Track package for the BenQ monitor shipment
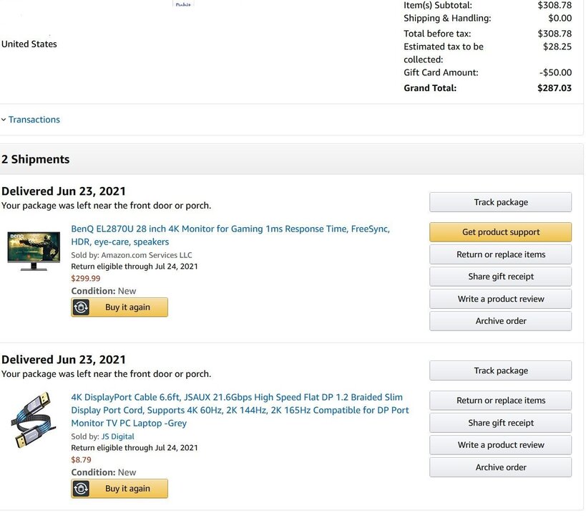This screenshot has width=586, height=516. point(499,201)
